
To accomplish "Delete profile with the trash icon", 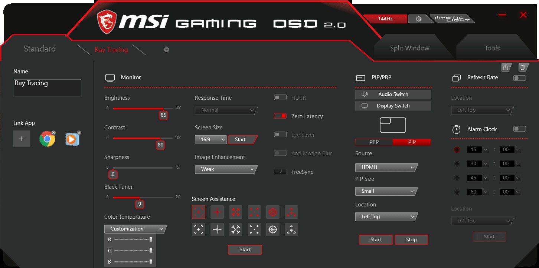I will click(523, 67).
